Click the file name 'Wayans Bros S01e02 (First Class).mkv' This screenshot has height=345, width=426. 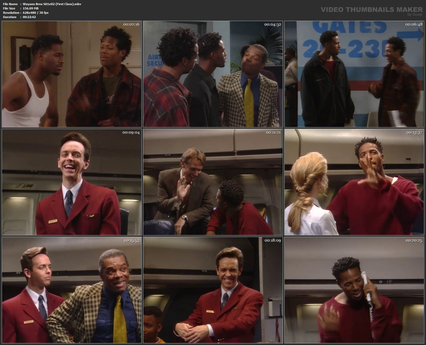[52, 4]
